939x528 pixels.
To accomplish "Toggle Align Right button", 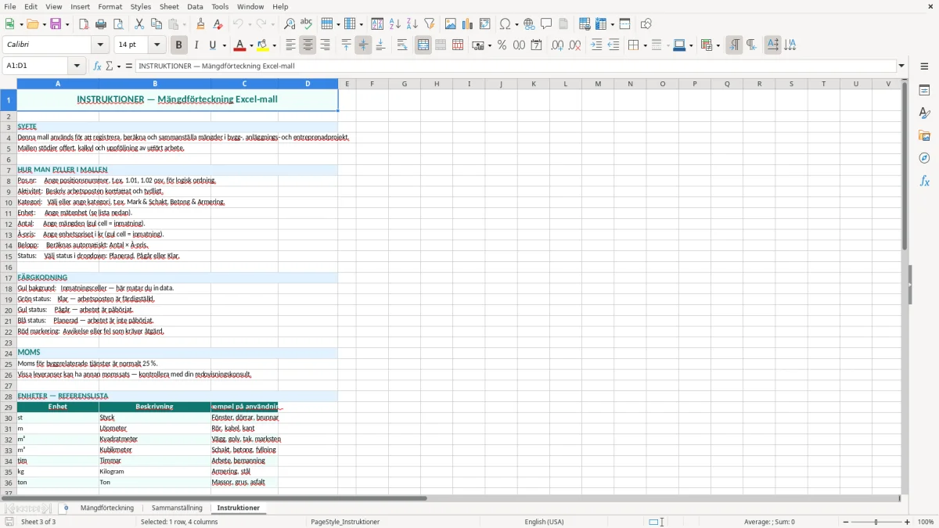I will (325, 45).
